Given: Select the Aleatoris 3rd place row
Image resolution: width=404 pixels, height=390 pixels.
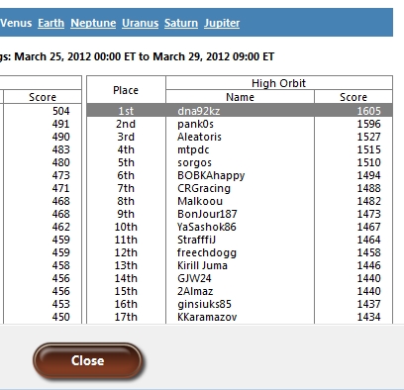Looking at the screenshot, I should (240, 137).
